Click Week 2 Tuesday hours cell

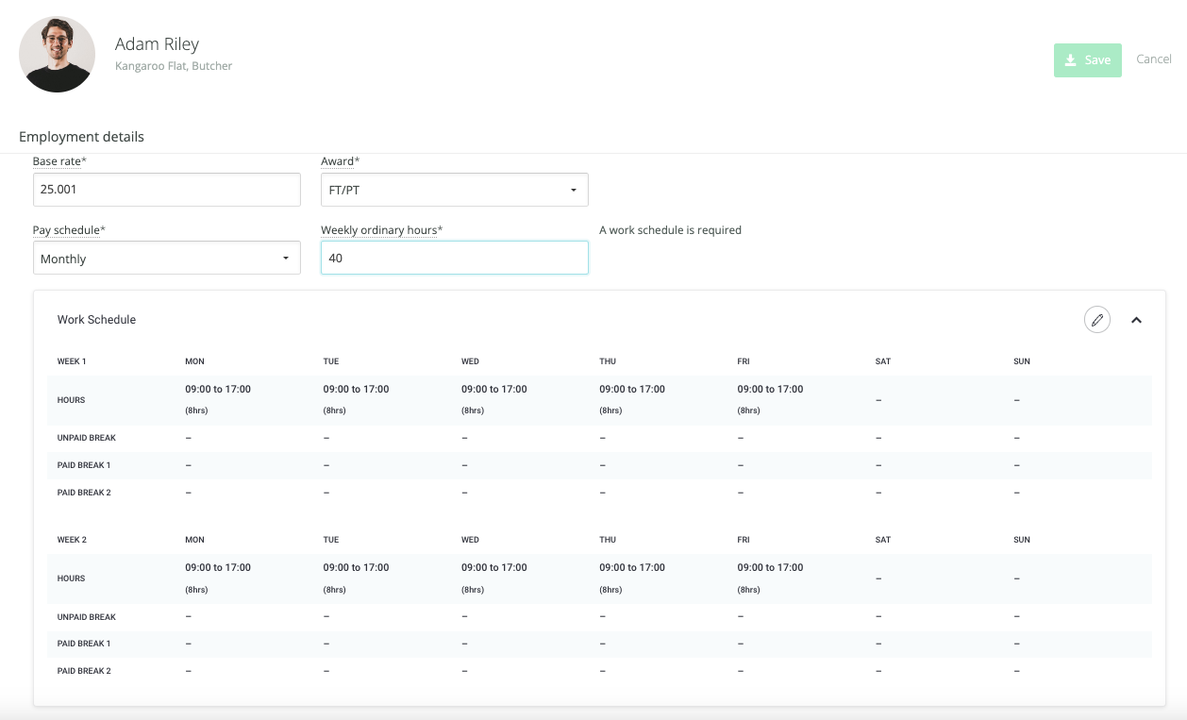(356, 578)
